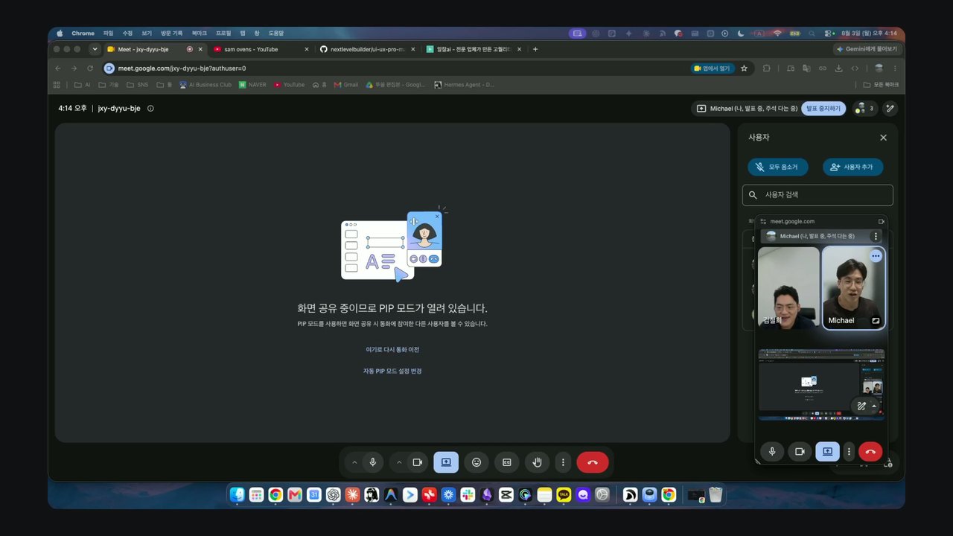Image resolution: width=953 pixels, height=536 pixels.
Task: Expand the caret next to the annotate pen
Action: (x=874, y=406)
